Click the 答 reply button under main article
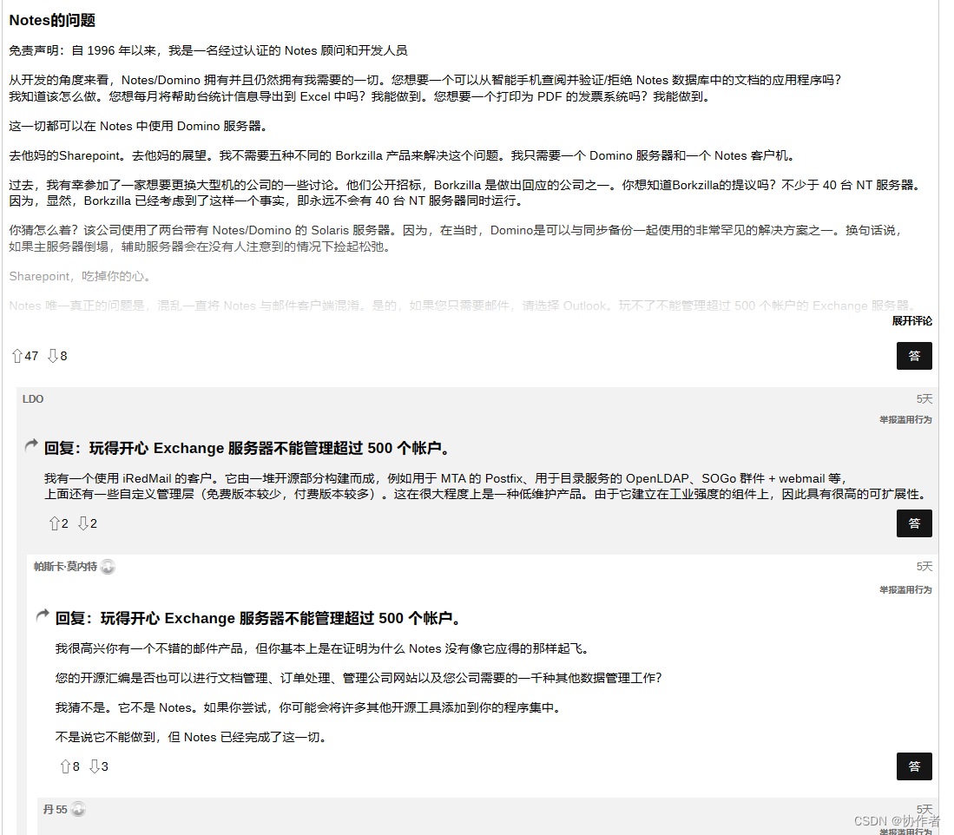The image size is (954, 835). click(x=914, y=356)
